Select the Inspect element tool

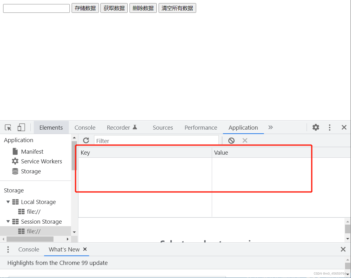pyautogui.click(x=8, y=127)
